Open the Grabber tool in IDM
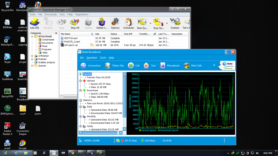 pyautogui.click(x=175, y=23)
